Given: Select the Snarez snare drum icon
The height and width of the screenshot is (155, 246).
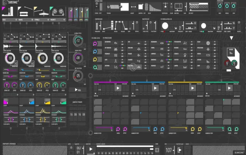Looking at the screenshot, I should click(x=24, y=12).
